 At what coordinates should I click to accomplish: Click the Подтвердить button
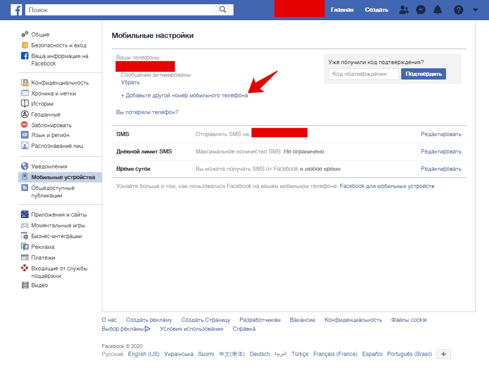(x=424, y=74)
